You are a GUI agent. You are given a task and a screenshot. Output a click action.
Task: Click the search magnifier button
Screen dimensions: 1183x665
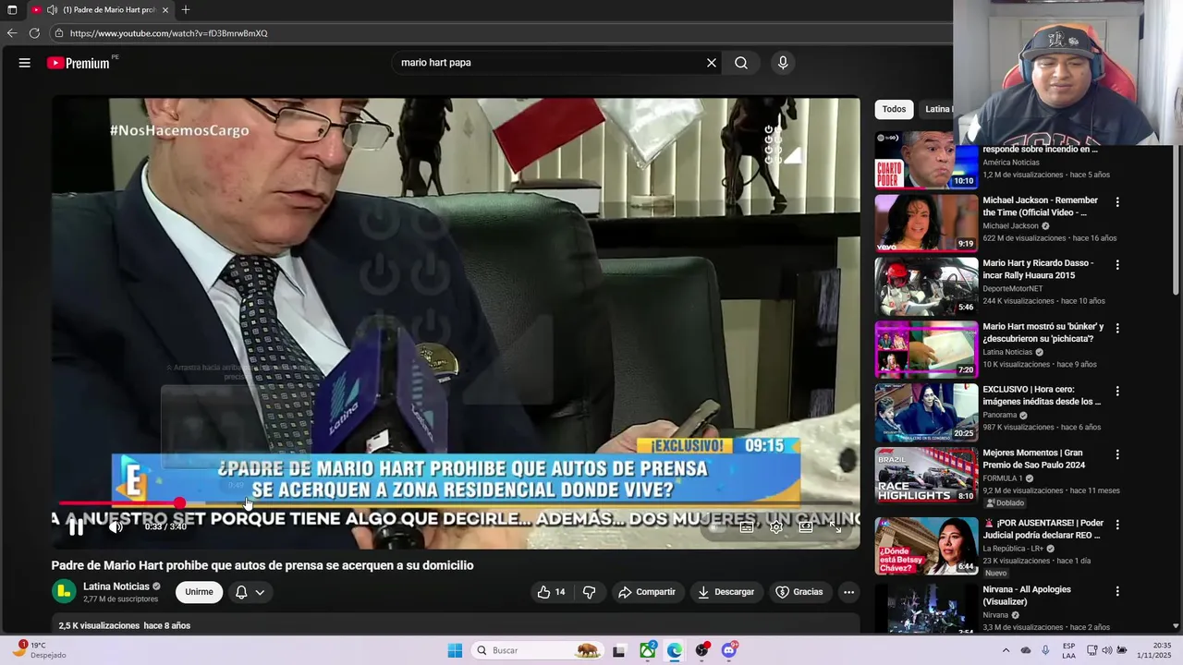pos(741,63)
